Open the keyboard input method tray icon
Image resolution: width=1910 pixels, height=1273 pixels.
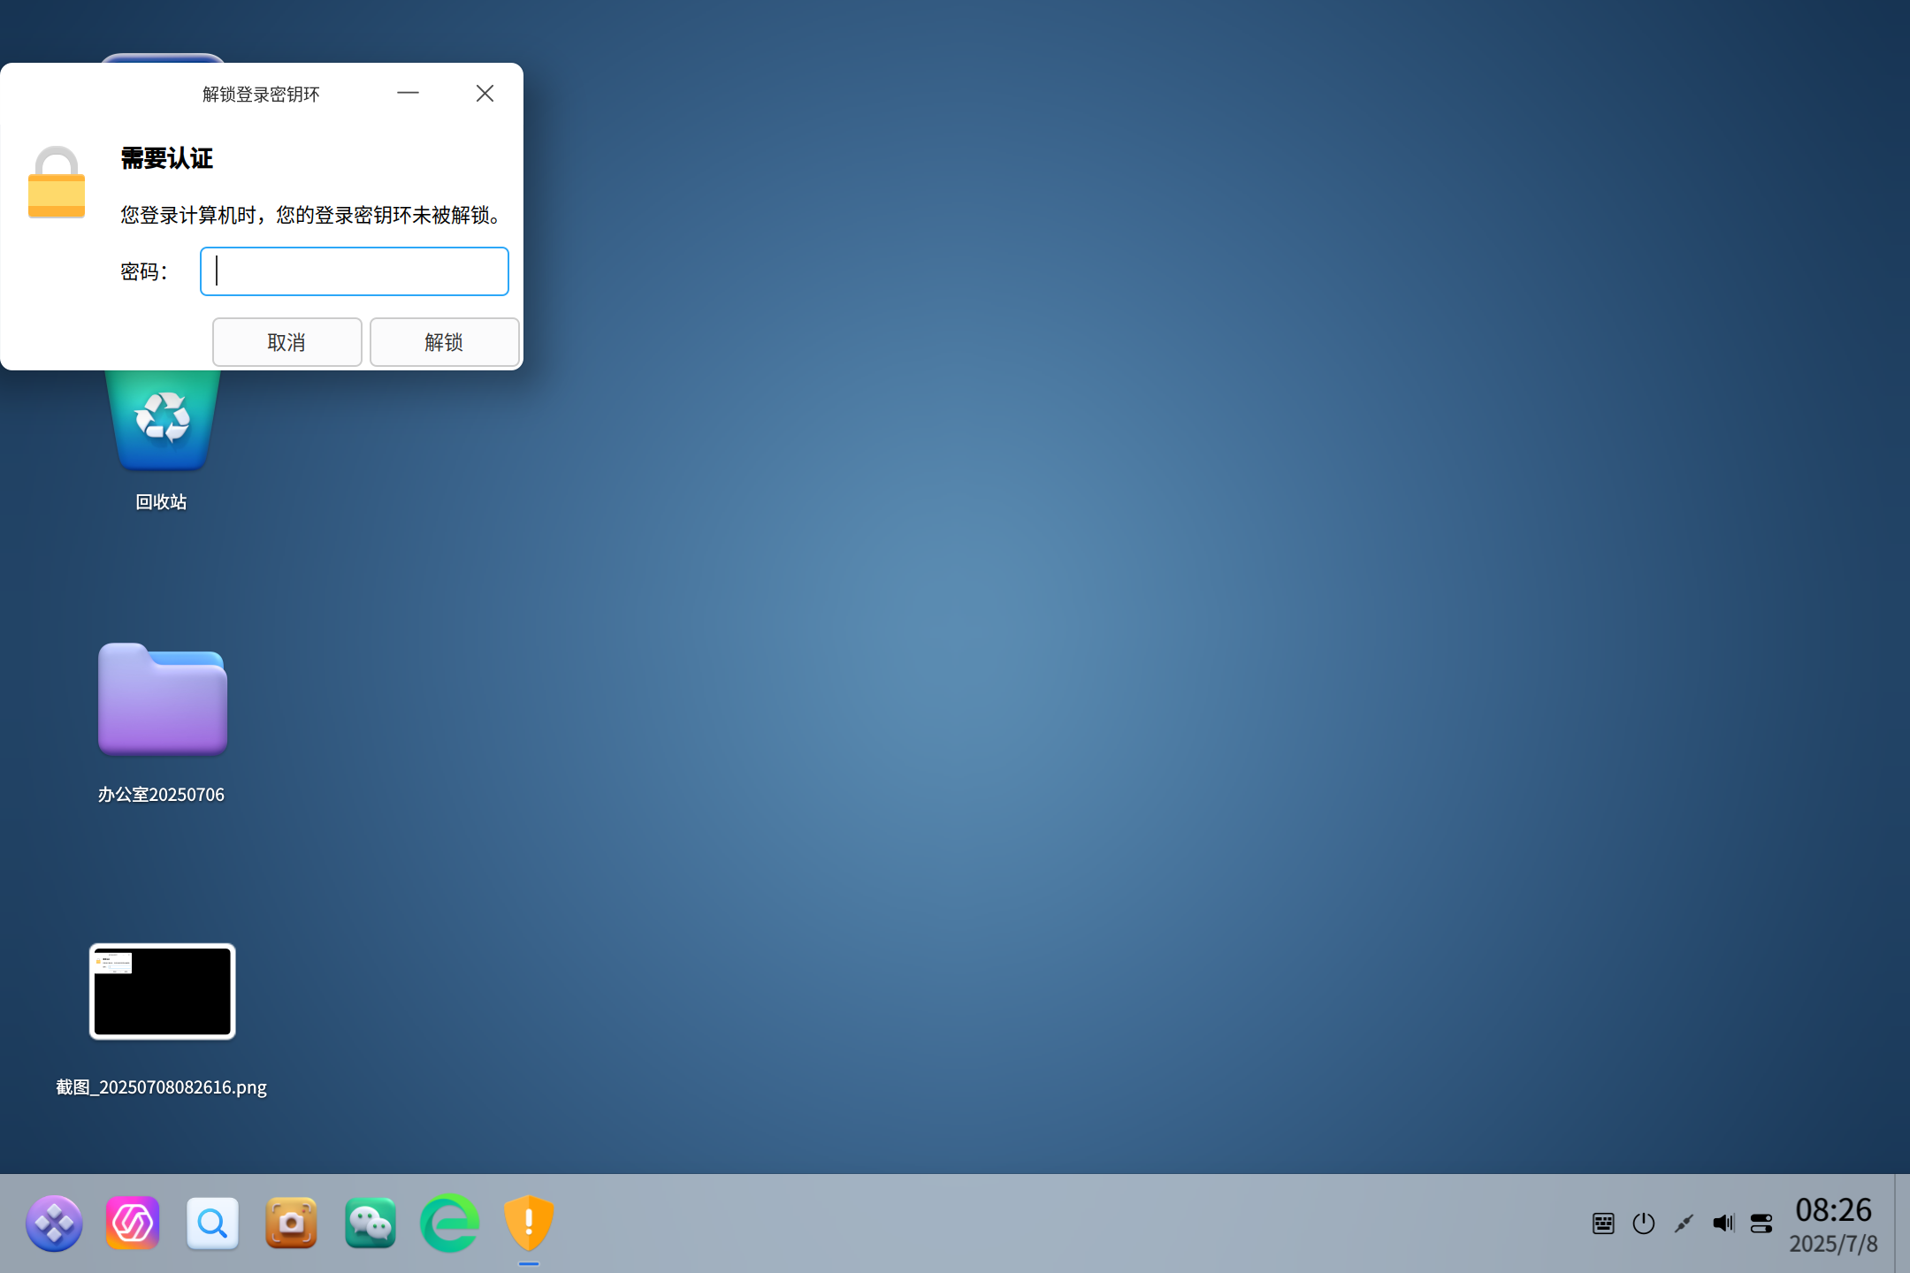[1603, 1223]
